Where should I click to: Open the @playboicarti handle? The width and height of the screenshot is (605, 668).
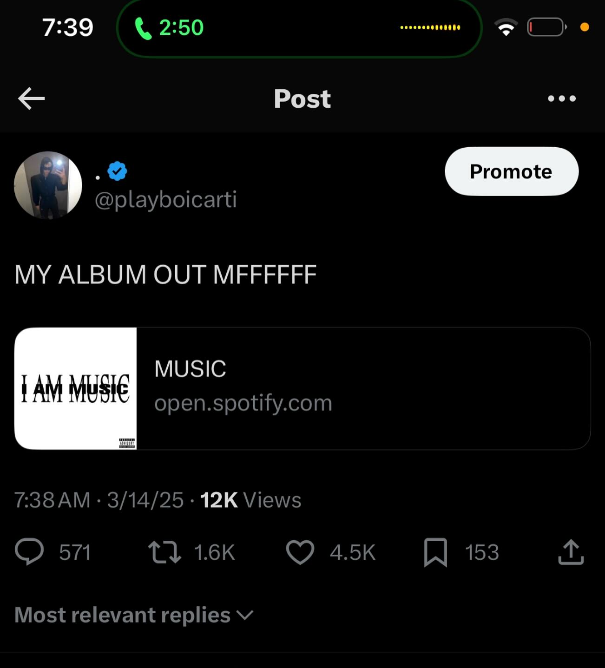pos(166,200)
